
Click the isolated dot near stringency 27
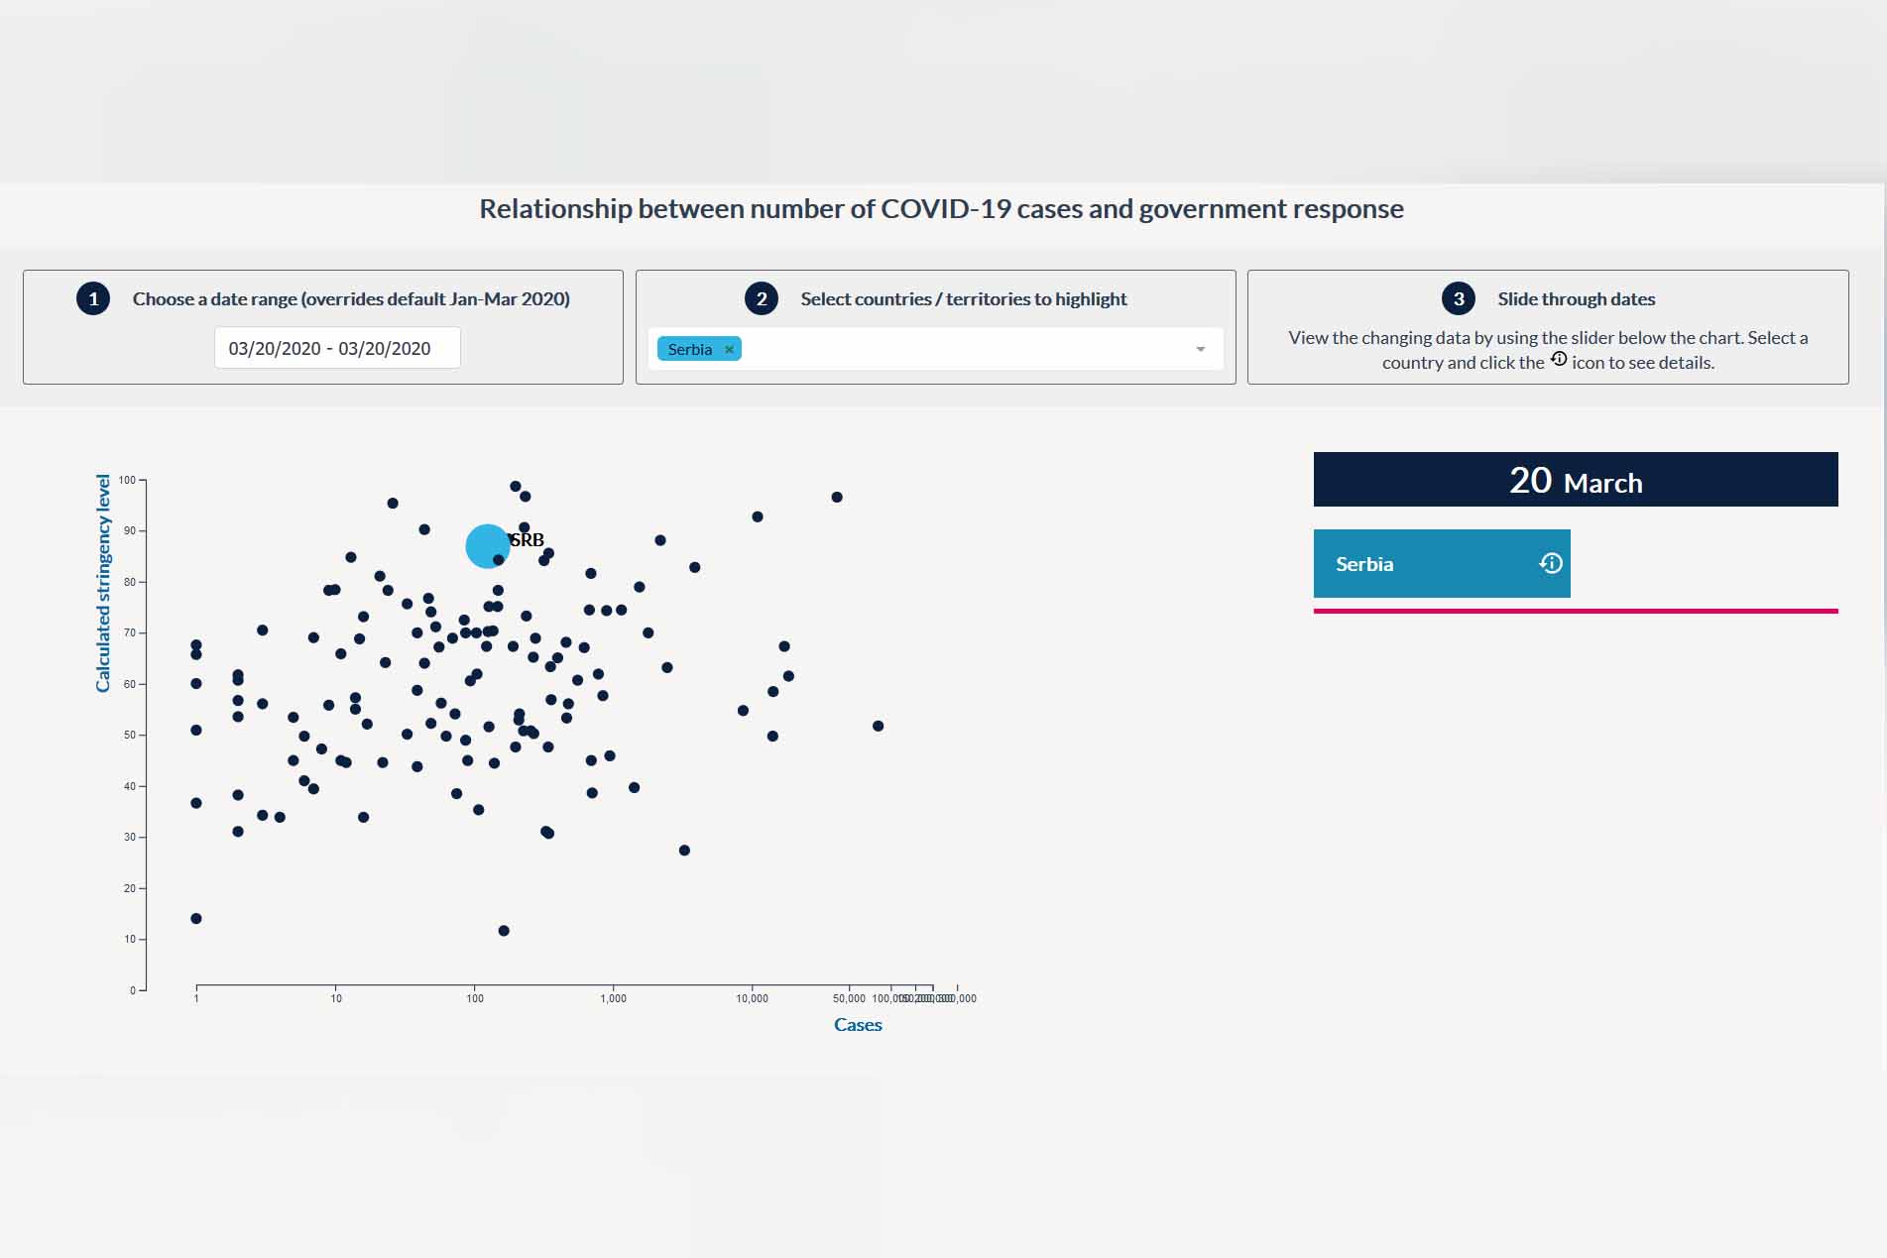pyautogui.click(x=684, y=850)
